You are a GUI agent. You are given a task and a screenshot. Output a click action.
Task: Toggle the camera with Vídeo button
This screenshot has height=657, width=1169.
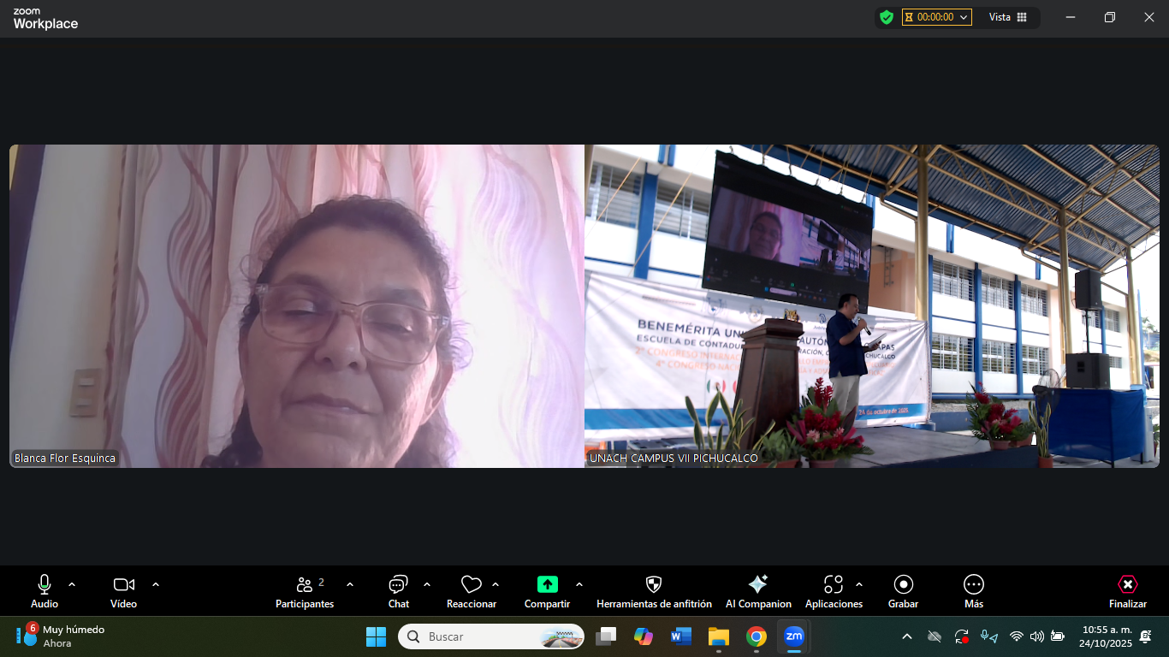point(124,585)
